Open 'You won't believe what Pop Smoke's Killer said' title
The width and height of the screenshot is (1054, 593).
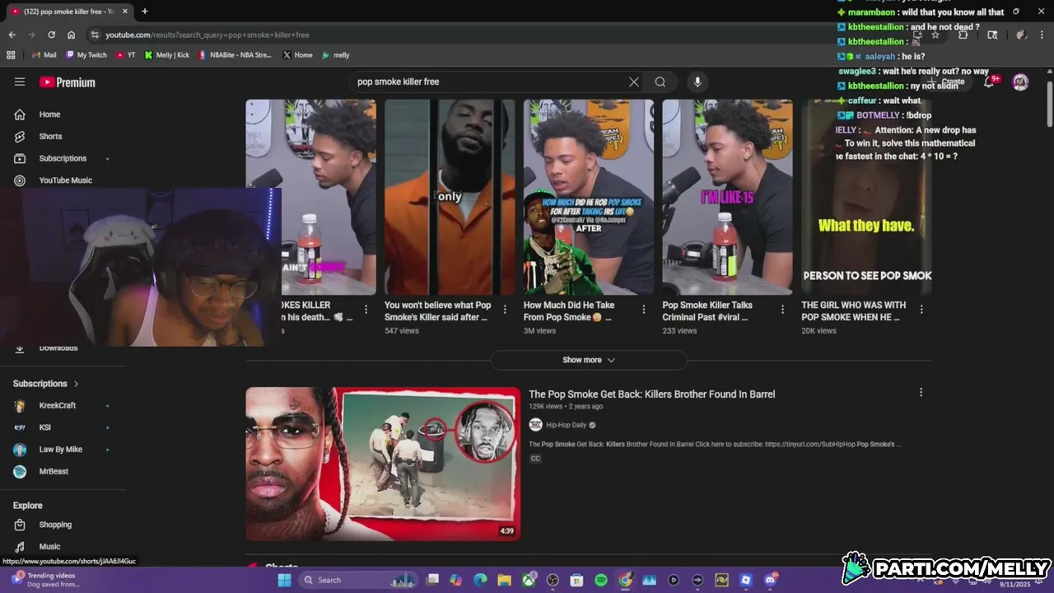(x=438, y=311)
